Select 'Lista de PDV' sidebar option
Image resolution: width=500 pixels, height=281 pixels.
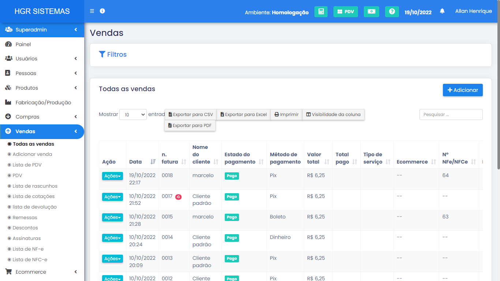tap(27, 165)
